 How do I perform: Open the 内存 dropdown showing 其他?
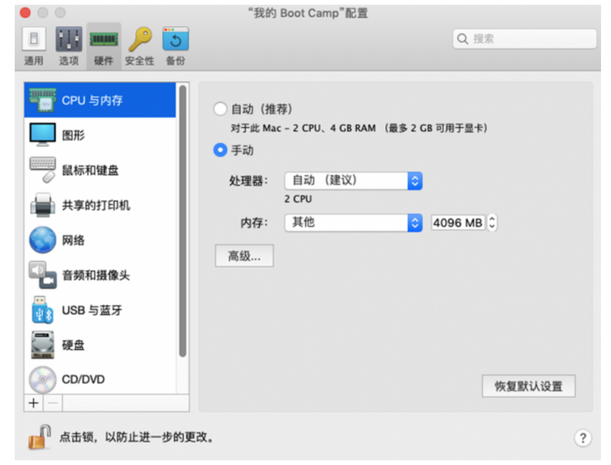coord(353,223)
